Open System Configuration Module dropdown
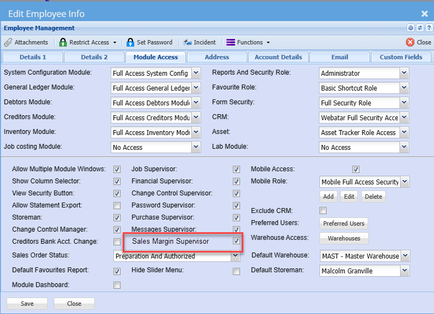The image size is (434, 314). [x=196, y=73]
